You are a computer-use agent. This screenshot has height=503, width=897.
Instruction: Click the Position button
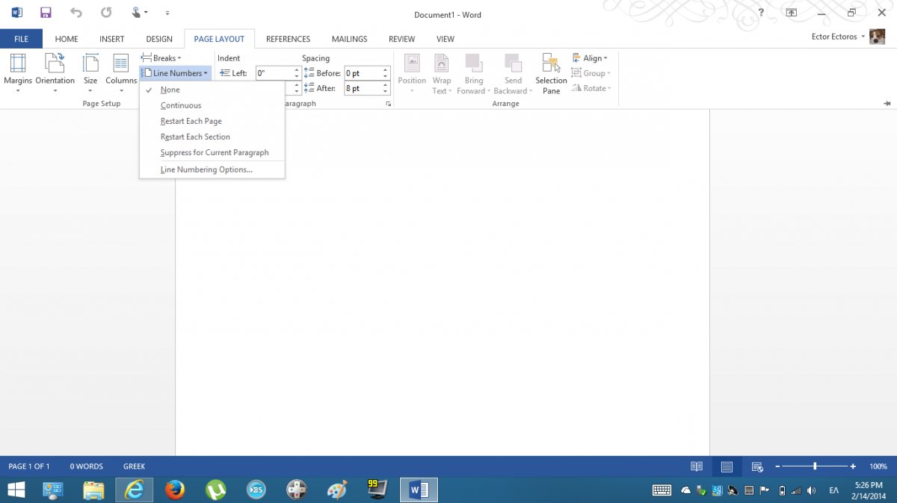tap(412, 74)
